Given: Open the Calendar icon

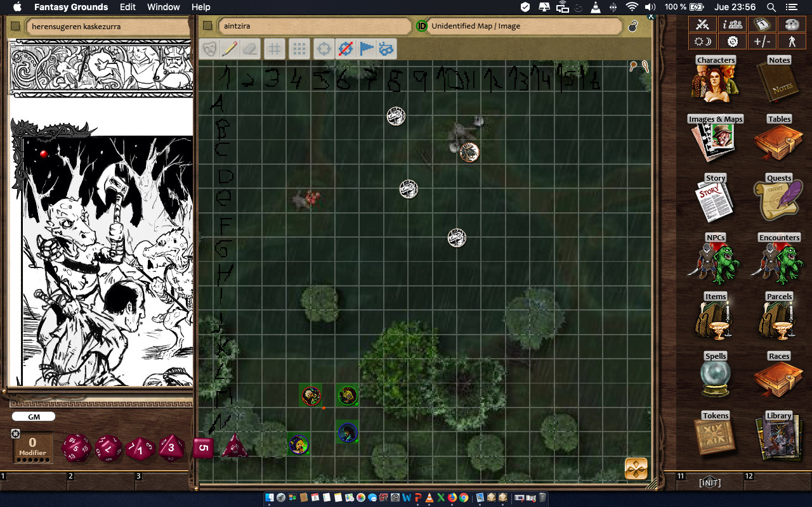Looking at the screenshot, I should pos(763,25).
